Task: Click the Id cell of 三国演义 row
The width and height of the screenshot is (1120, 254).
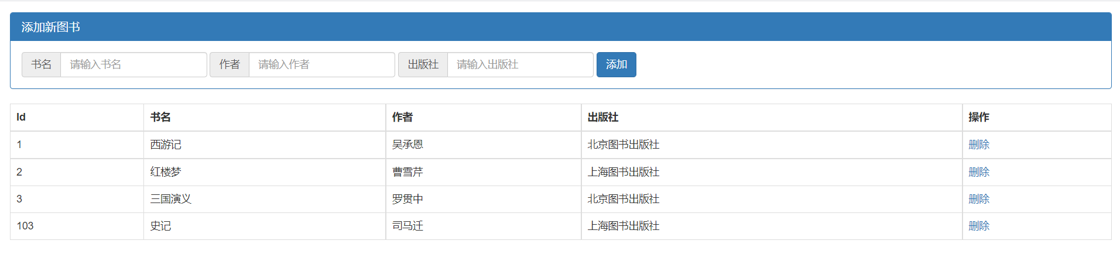Action: click(77, 199)
